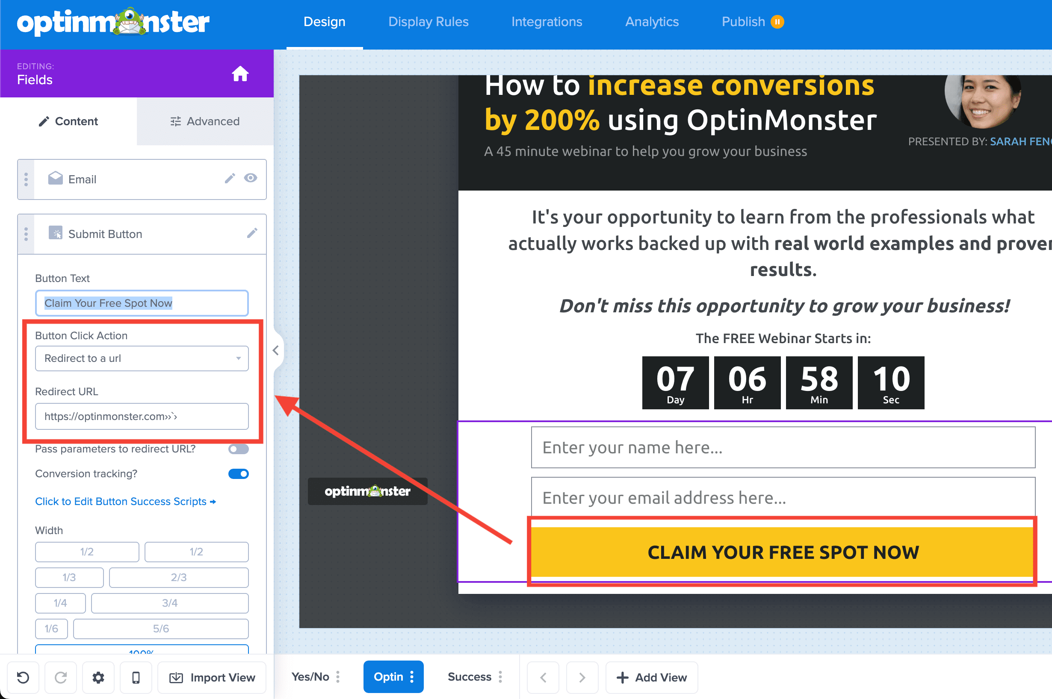Image resolution: width=1052 pixels, height=699 pixels.
Task: Grab the Submit Button drag handle dots
Action: coord(26,234)
